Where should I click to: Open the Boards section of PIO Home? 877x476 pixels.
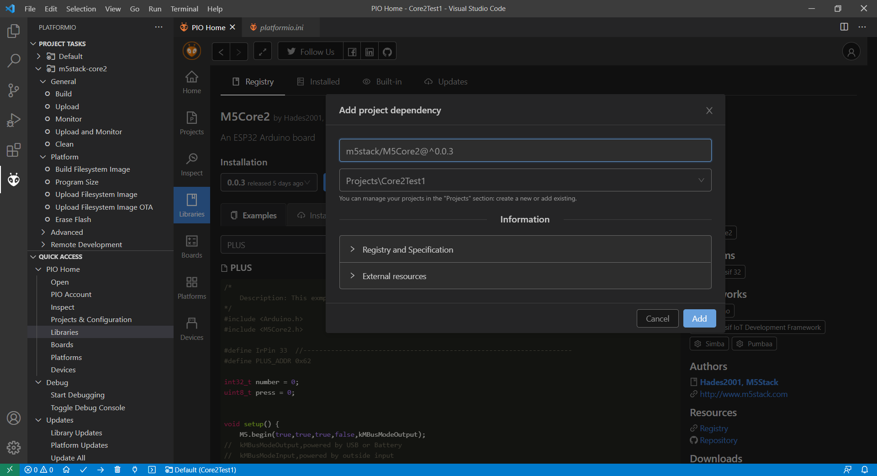pos(191,247)
